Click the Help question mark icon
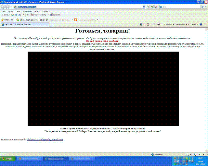The image size is (208, 166). (201, 24)
